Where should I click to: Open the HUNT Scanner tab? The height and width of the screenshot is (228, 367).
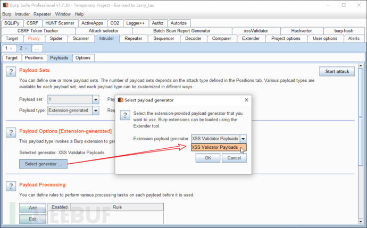click(x=60, y=23)
